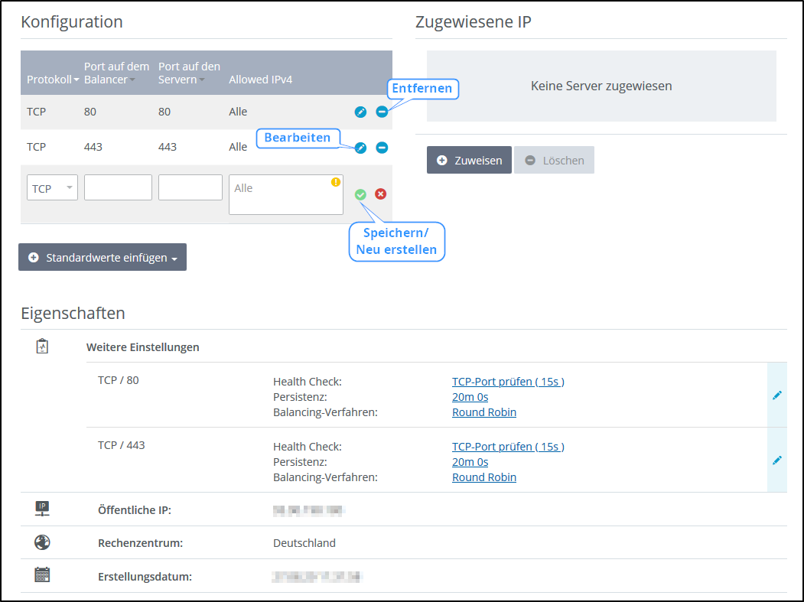Click the globe icon beside Rechenzentrum

click(42, 542)
